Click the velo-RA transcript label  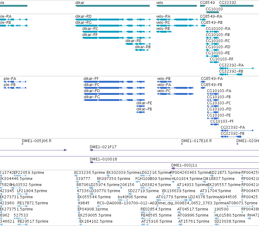coord(163,16)
